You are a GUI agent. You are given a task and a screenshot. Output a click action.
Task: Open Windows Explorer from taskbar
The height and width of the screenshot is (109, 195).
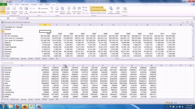click(11, 107)
